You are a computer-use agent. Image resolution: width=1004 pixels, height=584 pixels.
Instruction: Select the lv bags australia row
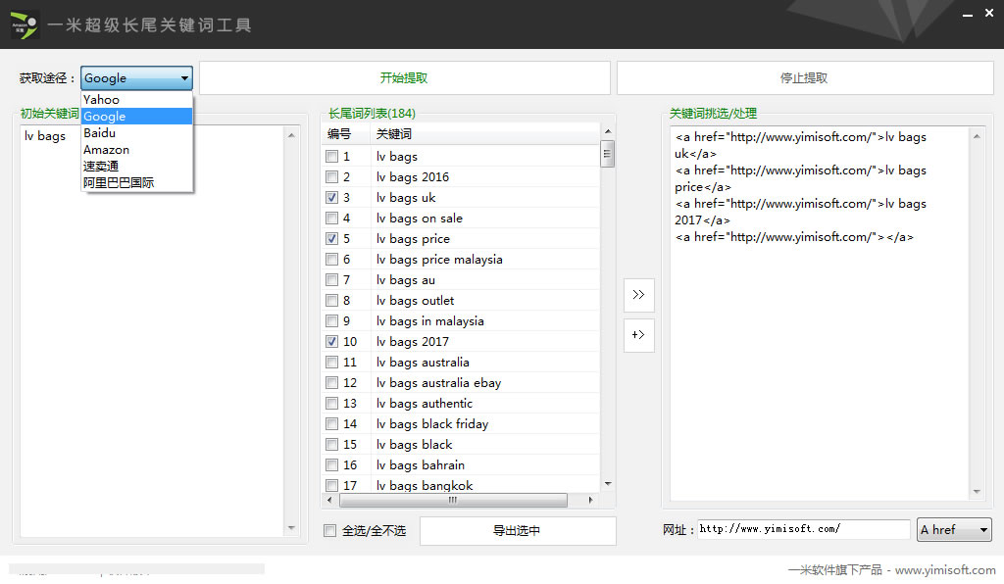pos(461,362)
